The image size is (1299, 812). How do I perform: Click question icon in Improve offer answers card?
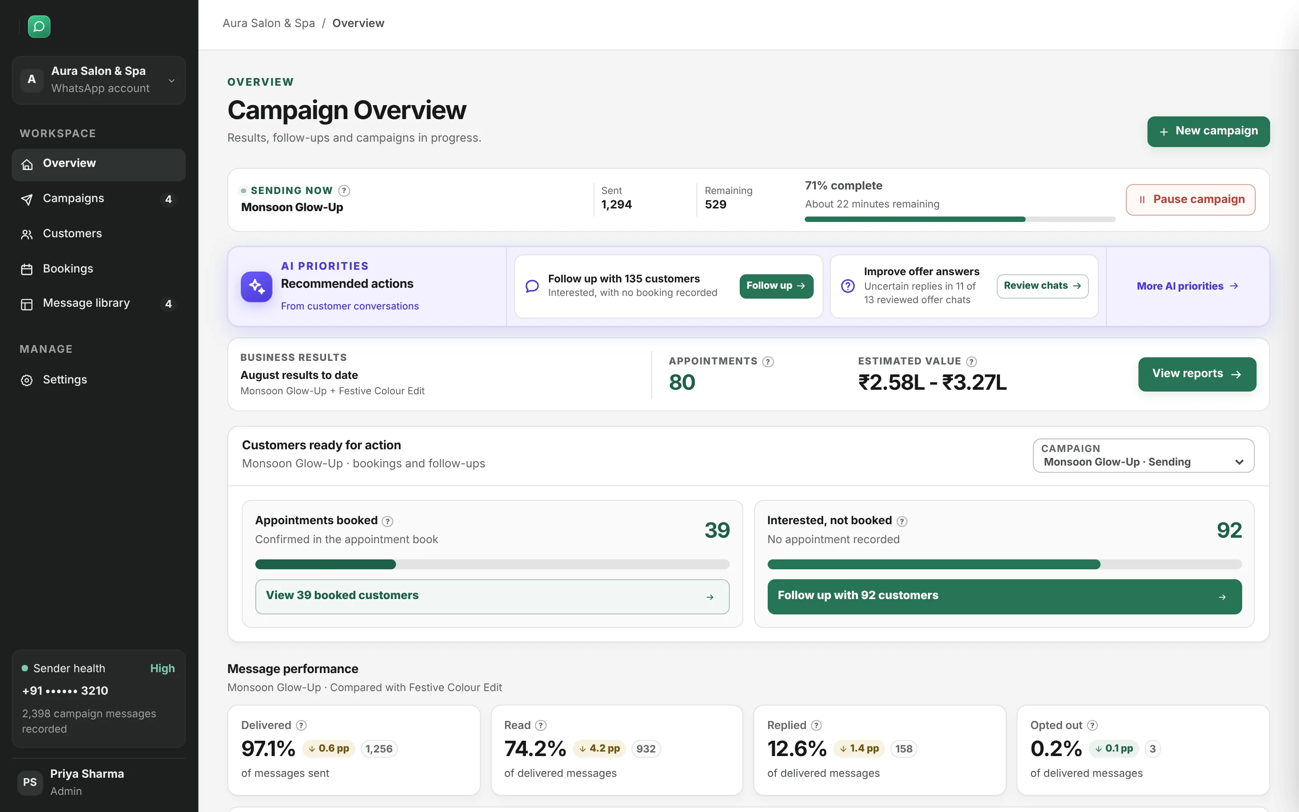[x=848, y=286]
